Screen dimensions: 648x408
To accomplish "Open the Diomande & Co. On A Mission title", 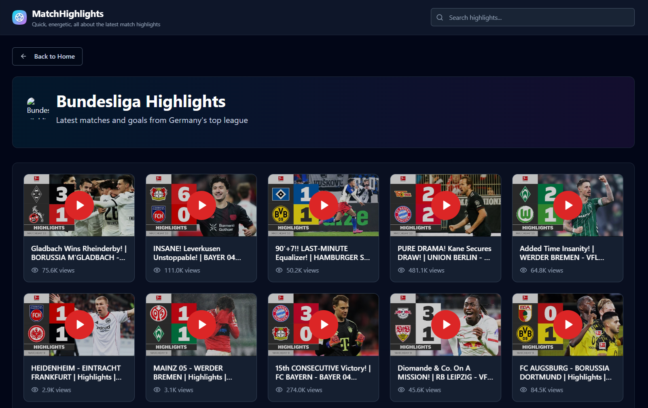I will [x=445, y=372].
